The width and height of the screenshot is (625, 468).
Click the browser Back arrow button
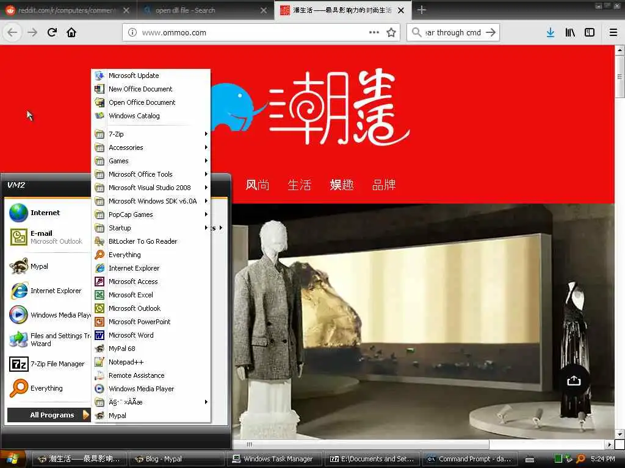tap(12, 32)
